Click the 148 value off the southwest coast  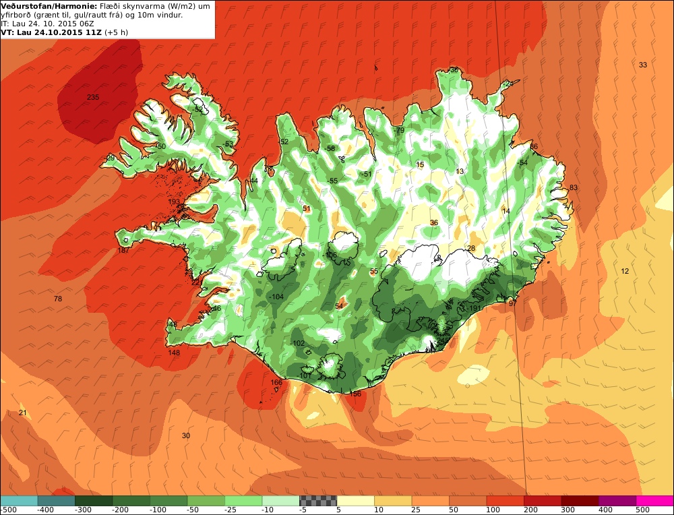click(x=174, y=353)
